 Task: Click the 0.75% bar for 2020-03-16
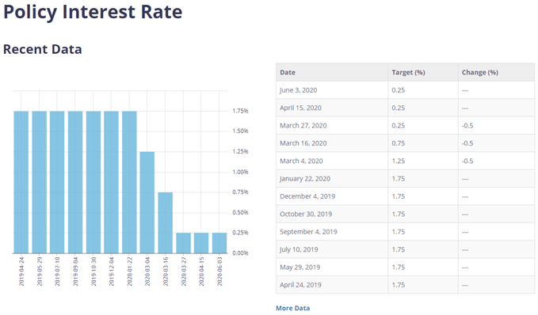point(166,223)
